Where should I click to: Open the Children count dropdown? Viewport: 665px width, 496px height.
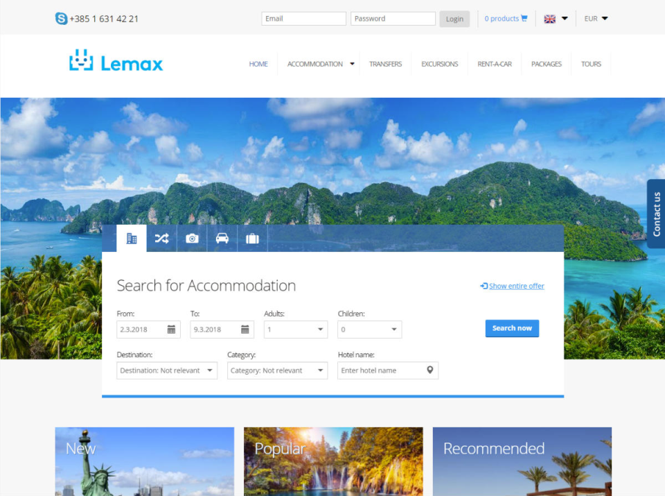tap(369, 329)
